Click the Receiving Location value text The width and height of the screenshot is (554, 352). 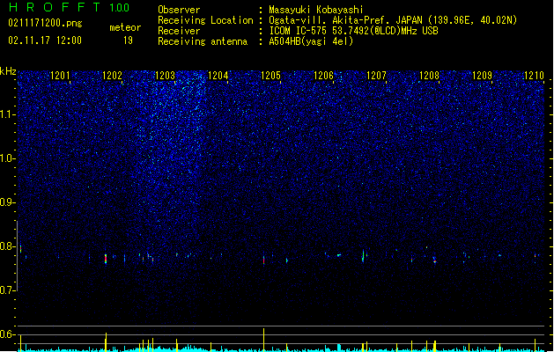coord(393,20)
